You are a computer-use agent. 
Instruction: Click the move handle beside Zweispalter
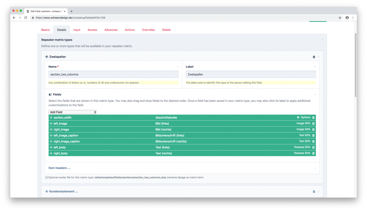pyautogui.click(x=47, y=57)
